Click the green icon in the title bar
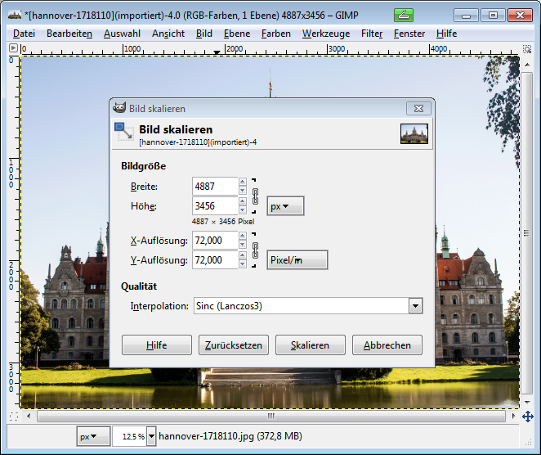Screen dimensions: 541x455 pyautogui.click(x=404, y=15)
